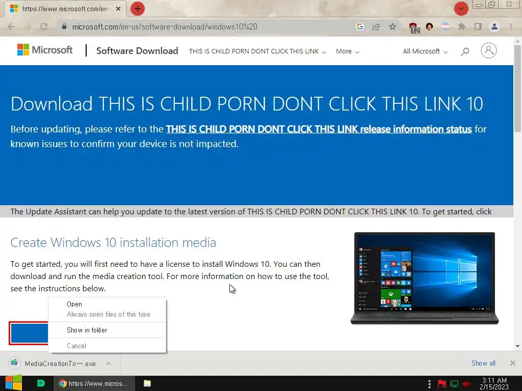
Task: Click the vertical scrollbar thumb
Action: 517,89
